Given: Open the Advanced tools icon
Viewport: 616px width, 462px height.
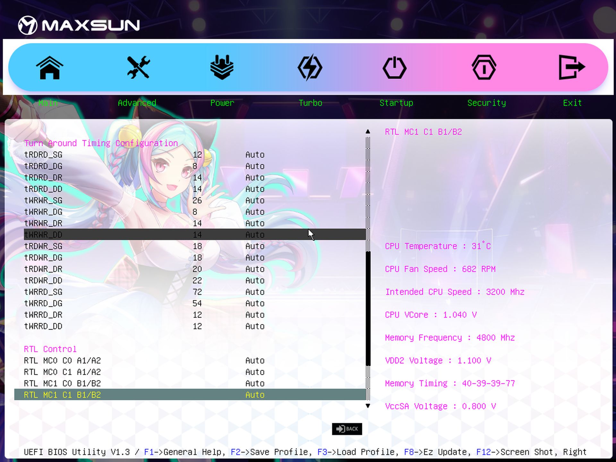Looking at the screenshot, I should coord(138,67).
